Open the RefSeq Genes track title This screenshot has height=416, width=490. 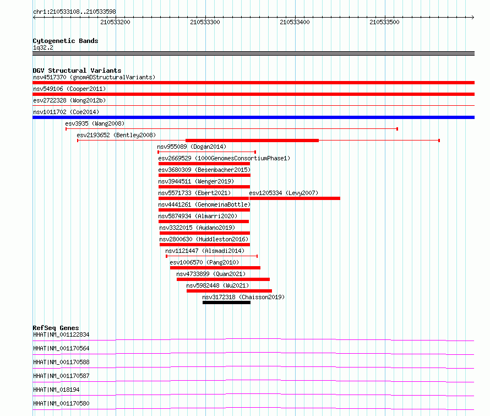(56, 328)
